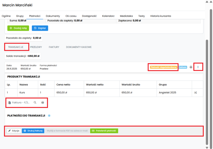Image resolution: width=213 pixels, height=149 pixels.
Task: Click the Płatność niepotwierdzona status badge
Action: point(163,67)
